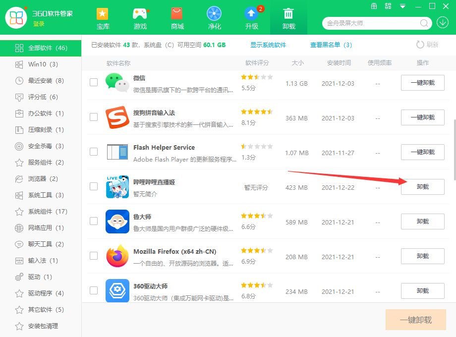Tick the Mozilla Firefox checkbox
Image resolution: width=456 pixels, height=337 pixels.
94,256
